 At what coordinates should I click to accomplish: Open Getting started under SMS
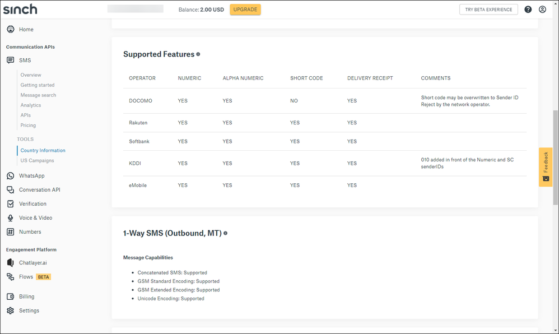click(38, 85)
